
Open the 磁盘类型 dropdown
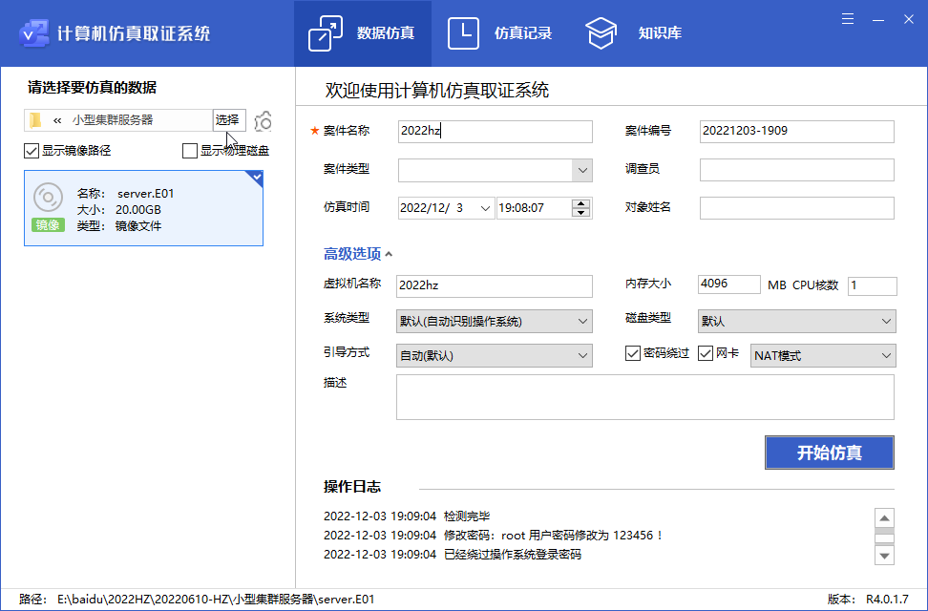click(796, 322)
